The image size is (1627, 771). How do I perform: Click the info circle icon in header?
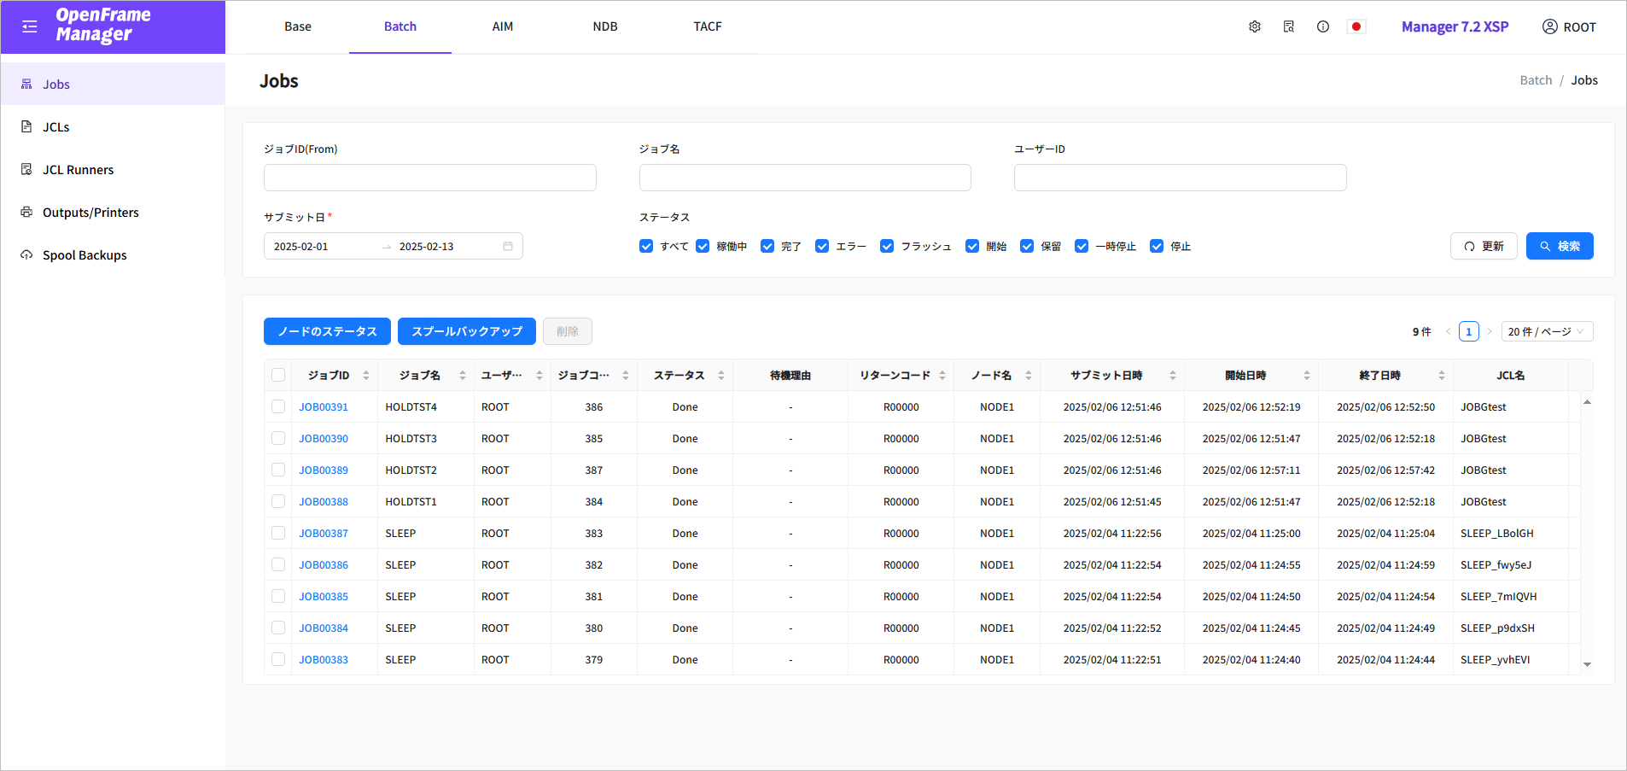pyautogui.click(x=1322, y=26)
